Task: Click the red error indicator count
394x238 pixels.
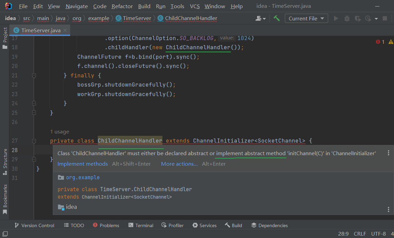Action: point(380,42)
